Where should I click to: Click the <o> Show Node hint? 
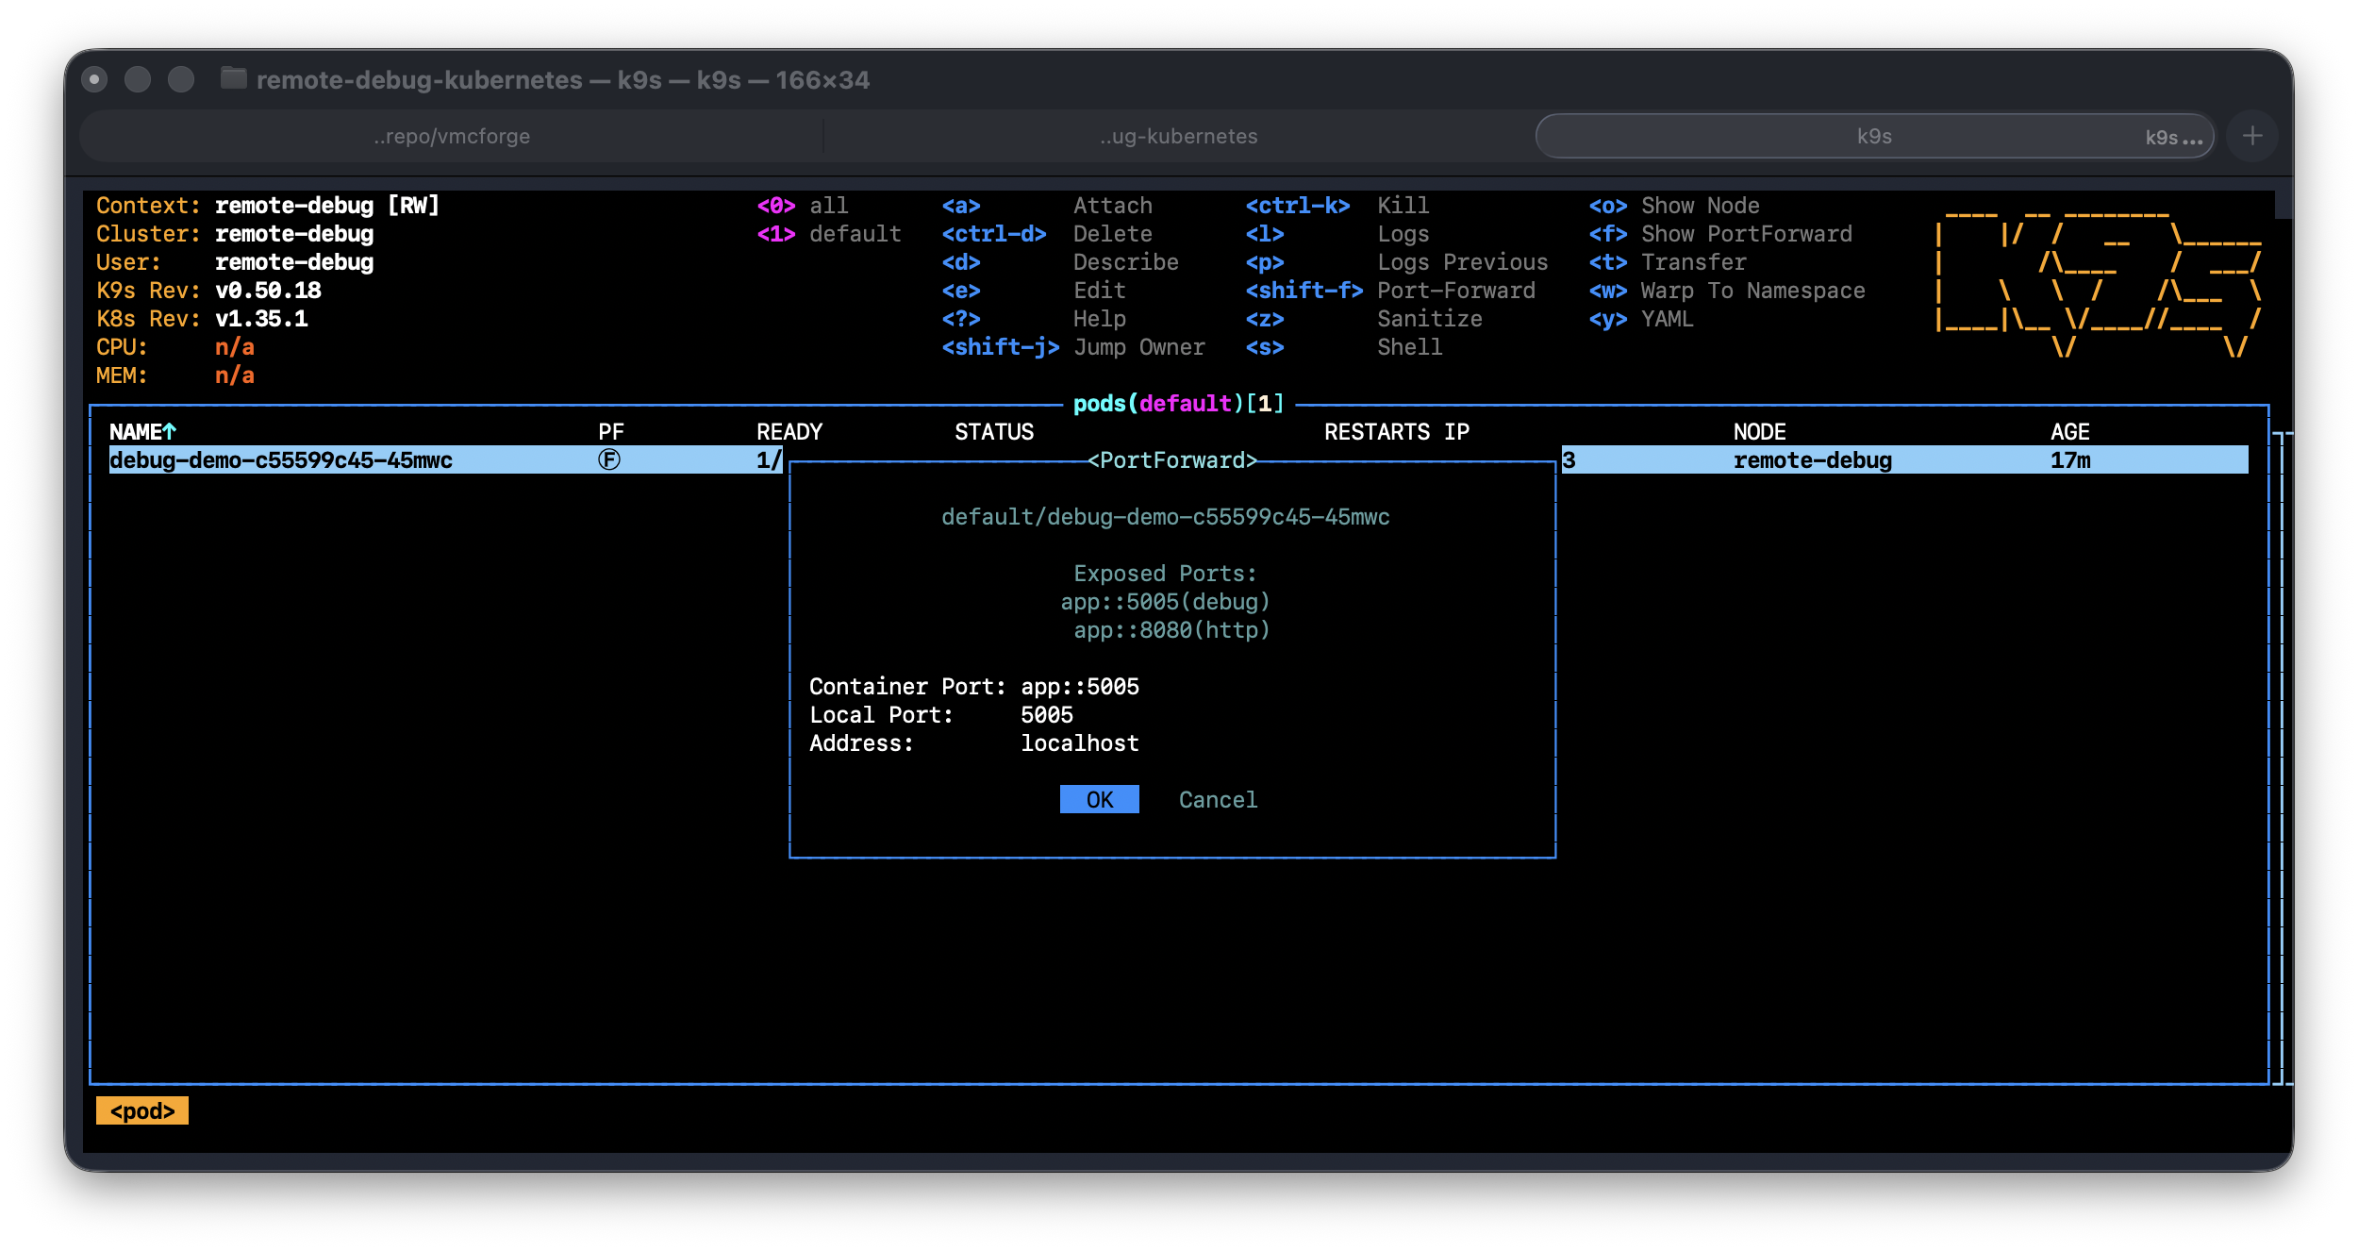(x=1674, y=205)
